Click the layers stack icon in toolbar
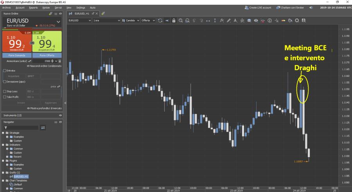 pos(249,20)
